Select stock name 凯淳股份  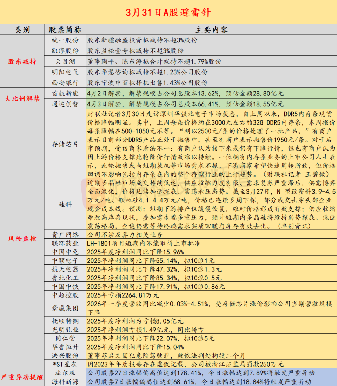click(65, 51)
